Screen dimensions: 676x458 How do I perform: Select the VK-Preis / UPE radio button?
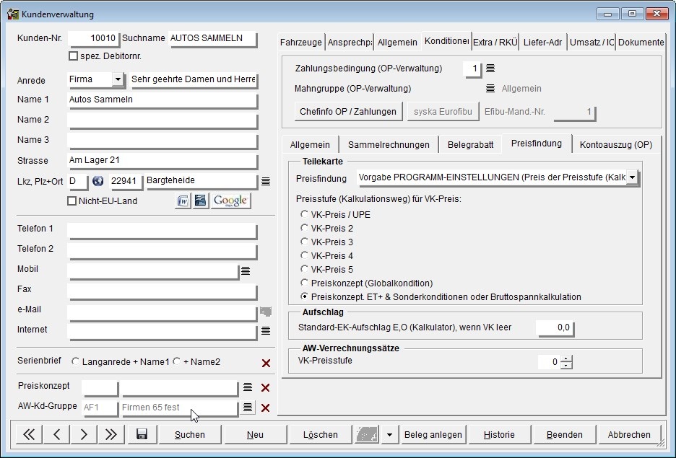(x=304, y=214)
